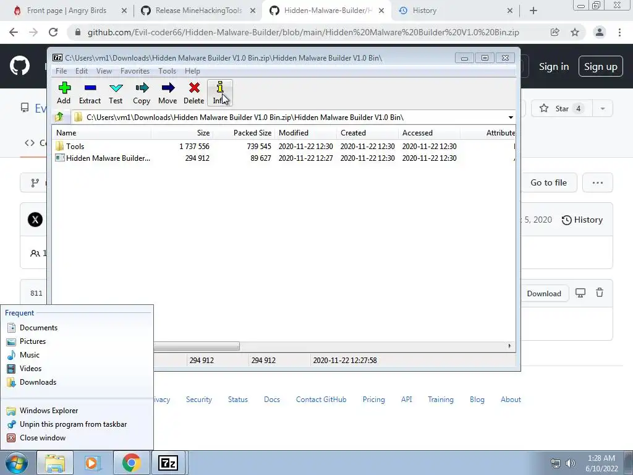This screenshot has height=475, width=633.
Task: Reload the page in Chrome
Action: point(53,32)
